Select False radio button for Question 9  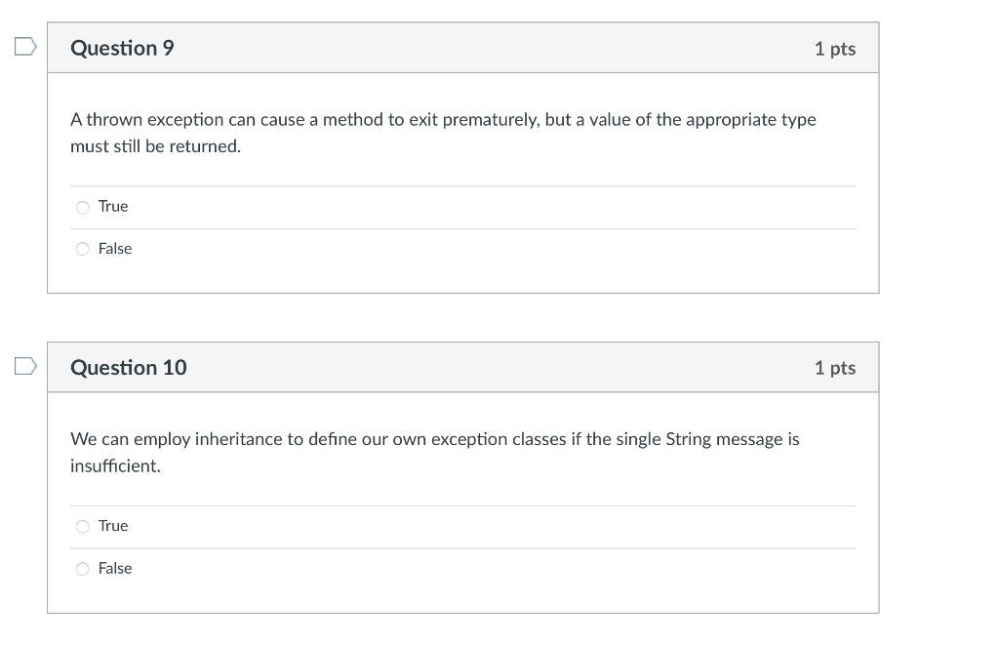pyautogui.click(x=83, y=249)
